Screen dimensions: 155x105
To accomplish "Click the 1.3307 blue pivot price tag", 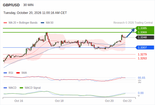I will coord(145,48).
